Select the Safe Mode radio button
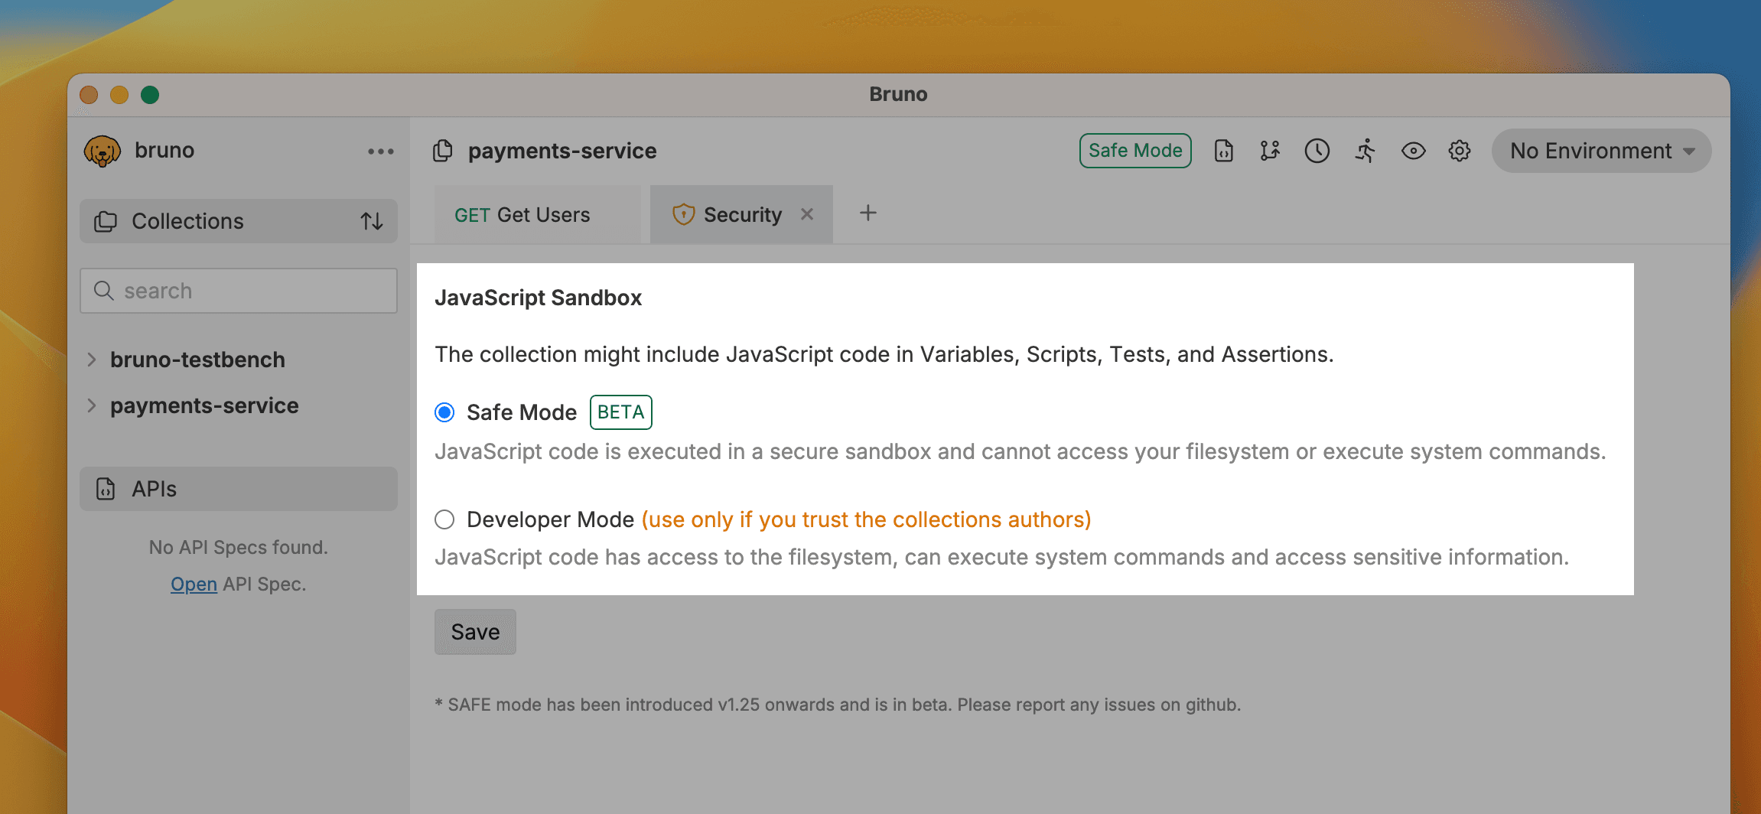Image resolution: width=1761 pixels, height=814 pixels. click(x=444, y=412)
